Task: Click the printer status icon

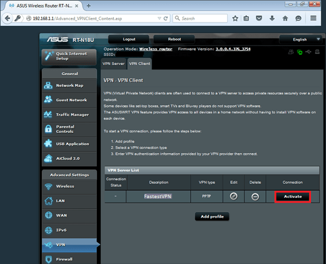Action: point(317,52)
